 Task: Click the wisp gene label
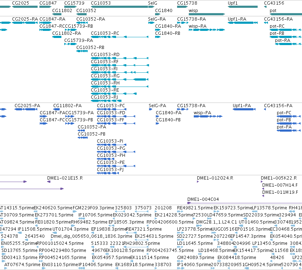click(193, 10)
